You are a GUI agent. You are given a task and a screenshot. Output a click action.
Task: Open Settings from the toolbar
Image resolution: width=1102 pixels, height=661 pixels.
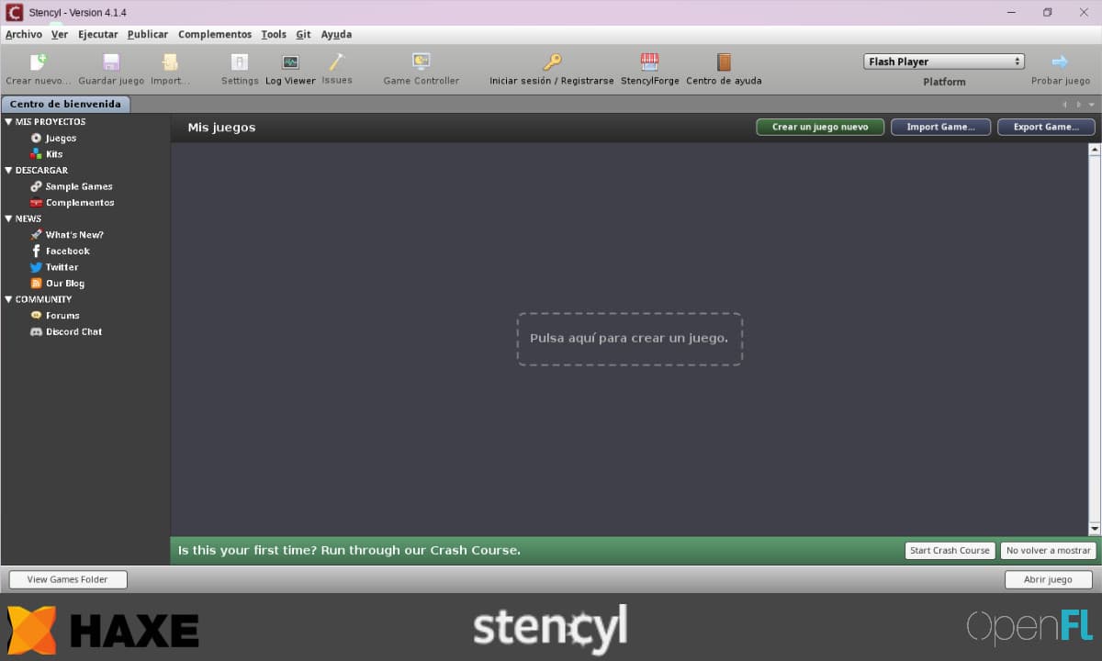click(x=240, y=62)
